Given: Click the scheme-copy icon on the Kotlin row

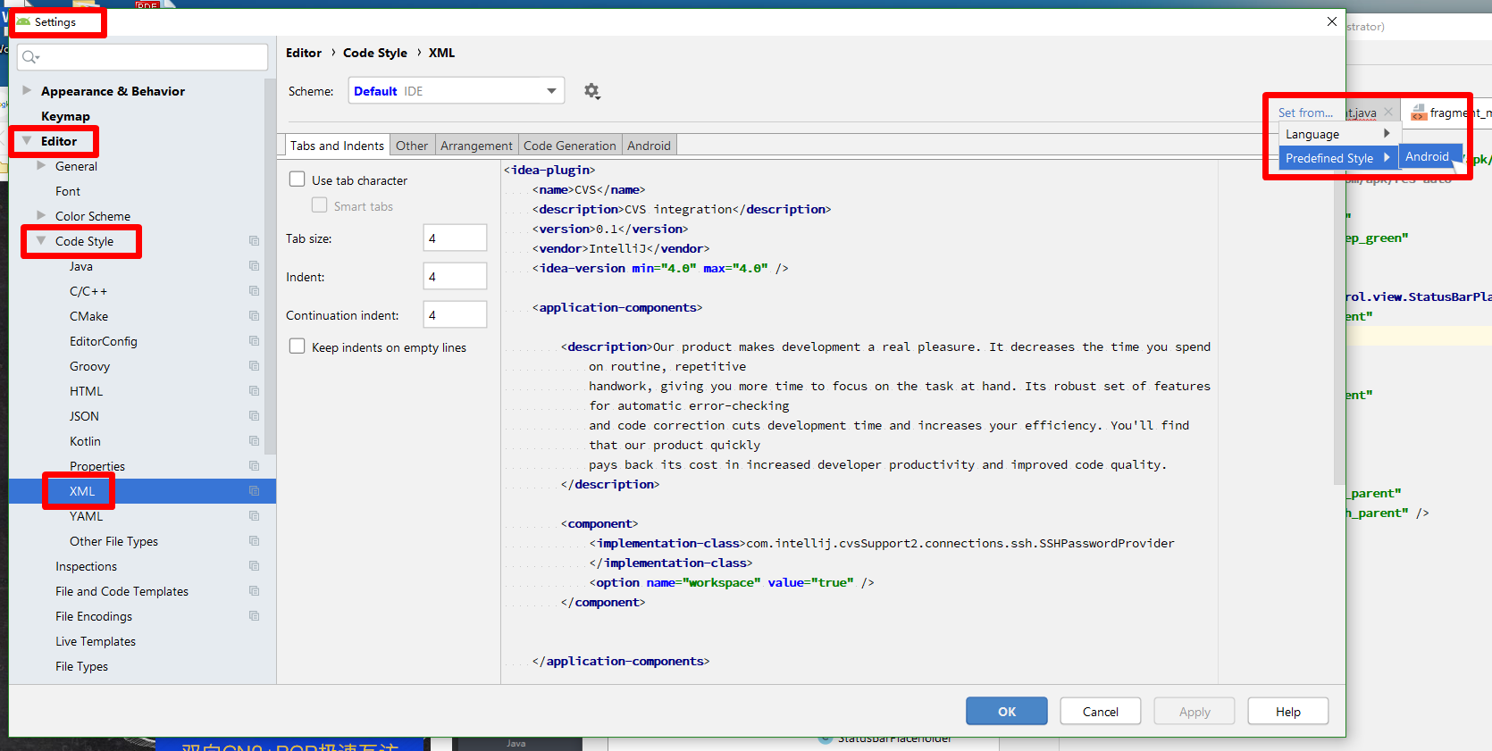Looking at the screenshot, I should pos(254,441).
